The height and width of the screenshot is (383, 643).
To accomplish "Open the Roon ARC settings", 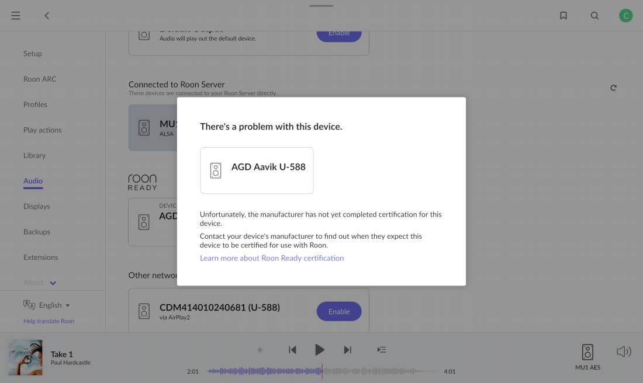I will [x=40, y=79].
